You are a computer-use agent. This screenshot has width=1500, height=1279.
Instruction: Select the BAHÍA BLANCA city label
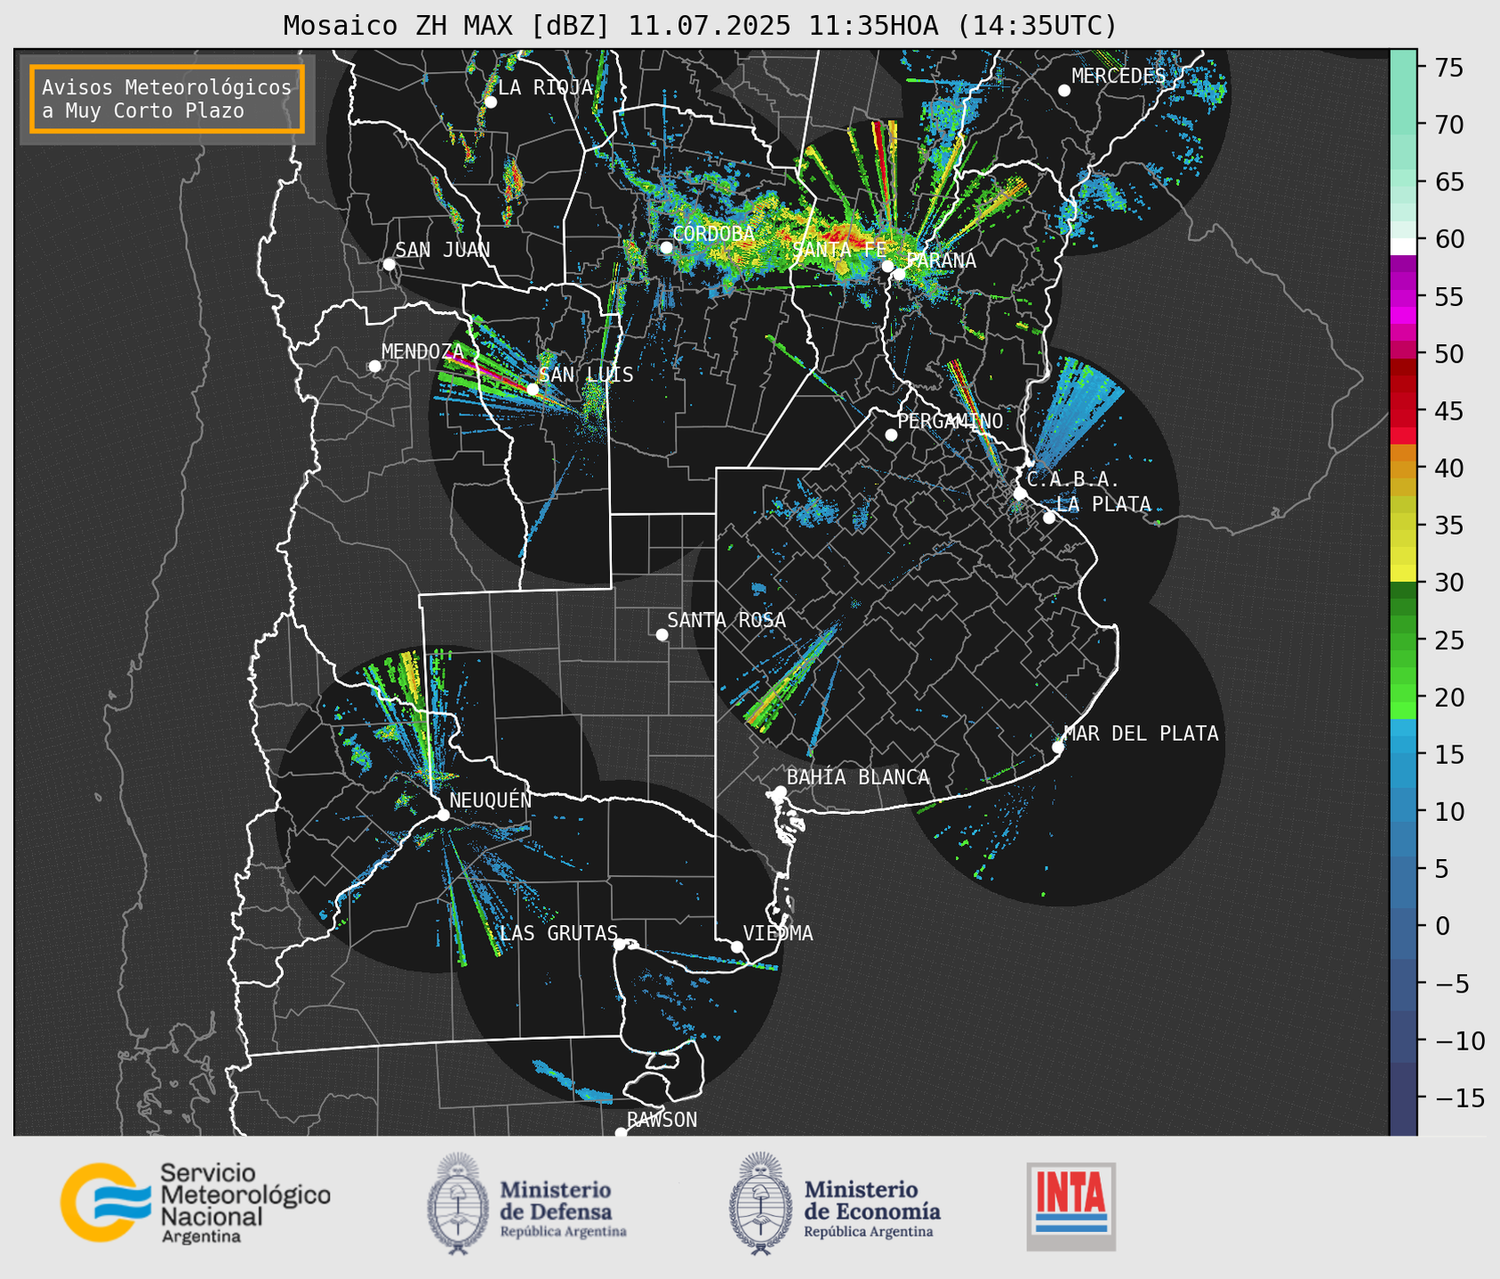pos(858,777)
